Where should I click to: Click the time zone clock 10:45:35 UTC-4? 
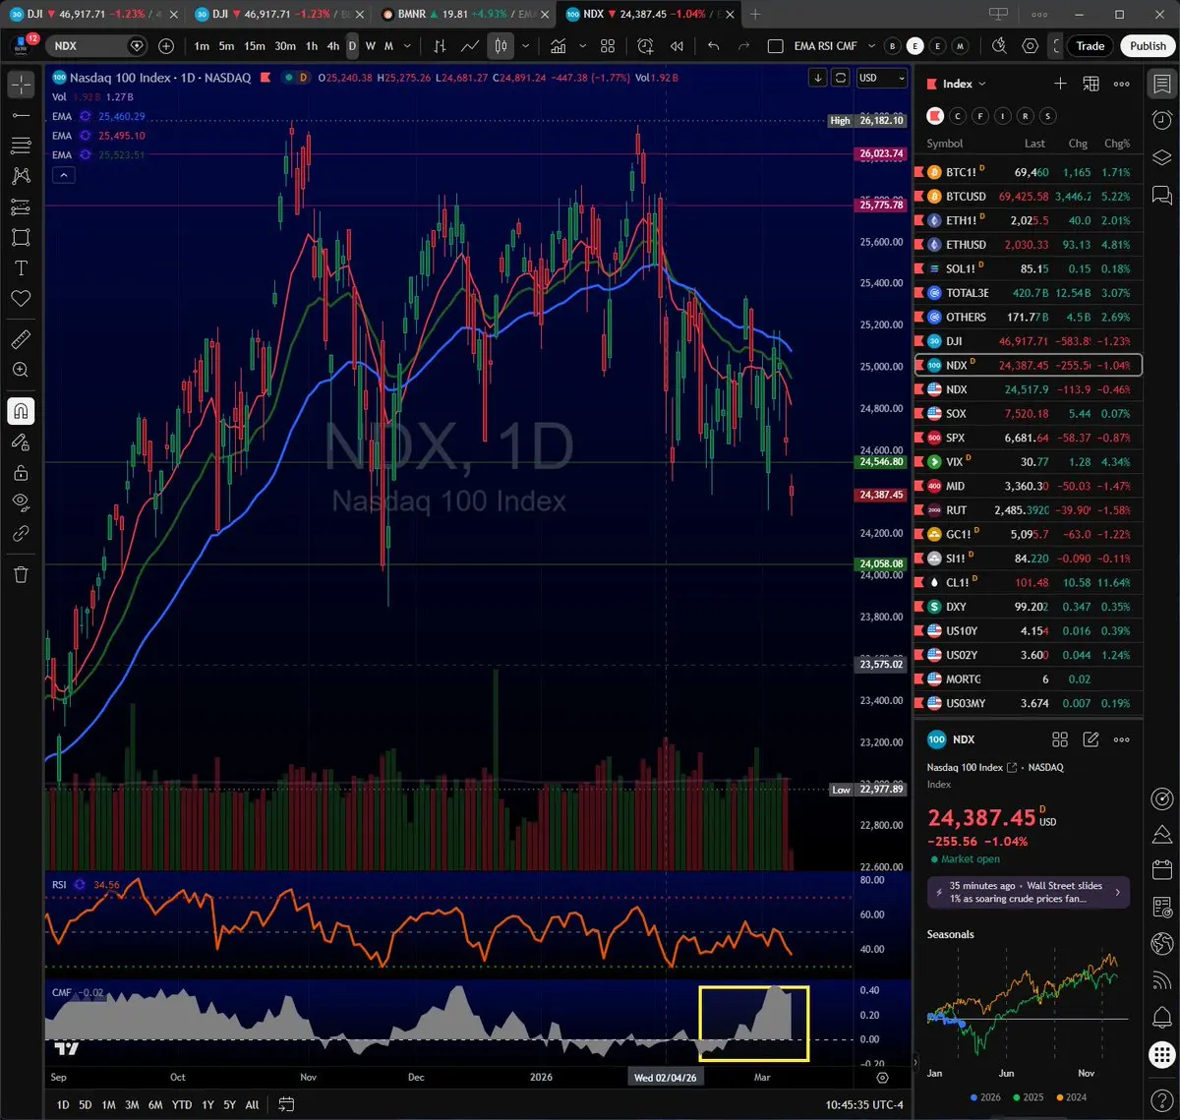(862, 1104)
